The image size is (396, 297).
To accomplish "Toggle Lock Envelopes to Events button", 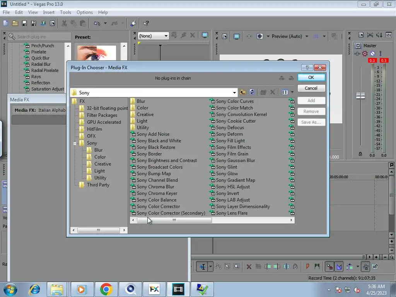I will 365,266.
